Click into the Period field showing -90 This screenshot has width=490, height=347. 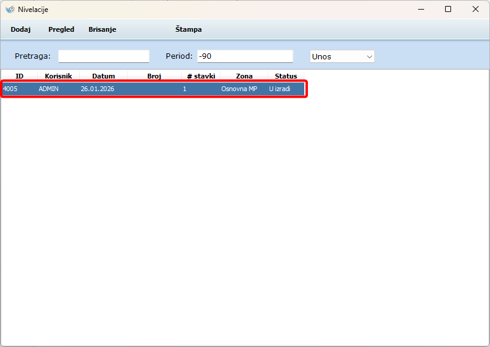[x=245, y=56]
